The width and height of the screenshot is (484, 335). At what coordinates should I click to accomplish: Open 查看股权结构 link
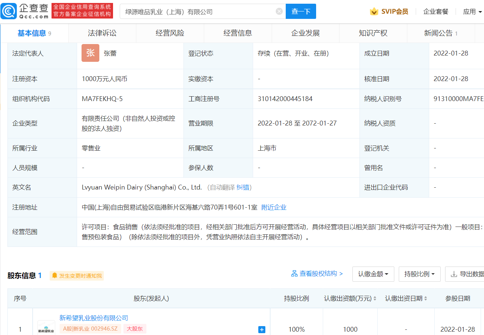pos(321,274)
